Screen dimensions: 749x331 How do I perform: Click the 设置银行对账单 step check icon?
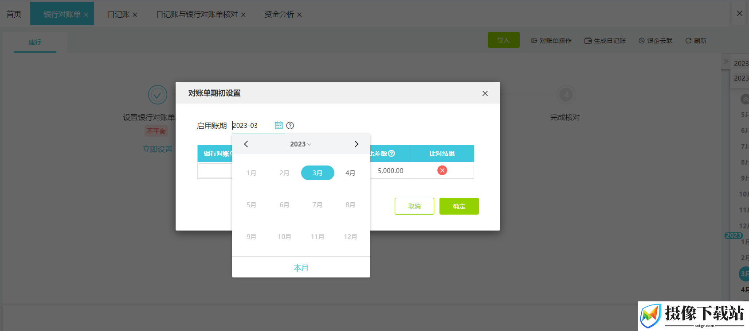point(157,95)
